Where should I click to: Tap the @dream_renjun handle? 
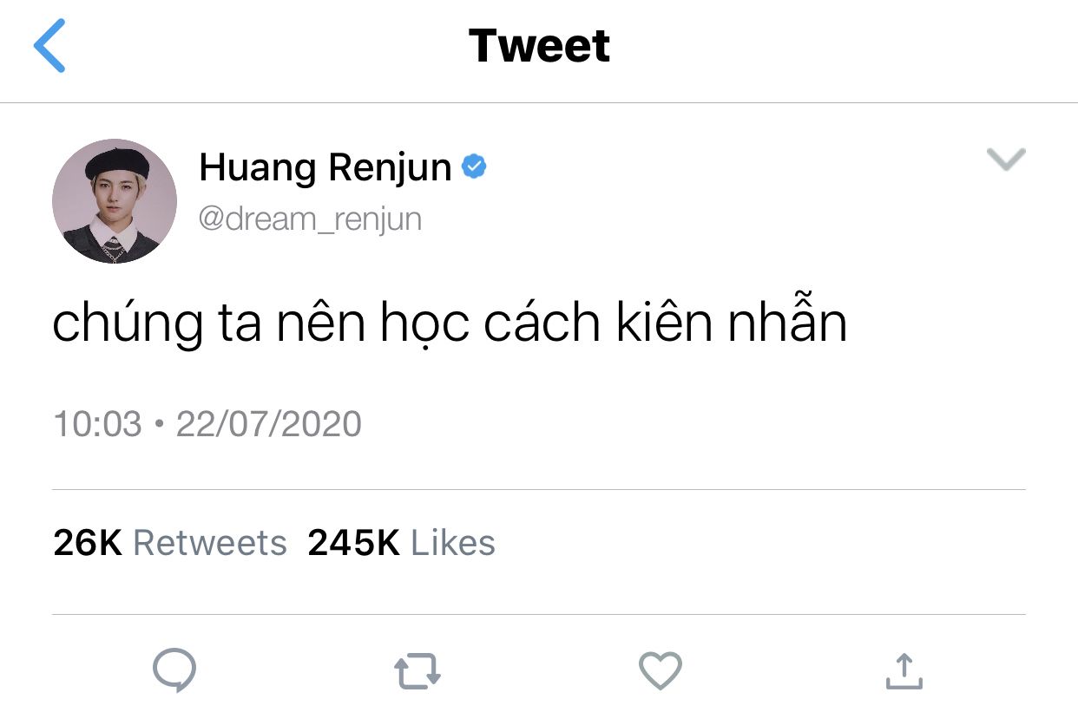311,219
